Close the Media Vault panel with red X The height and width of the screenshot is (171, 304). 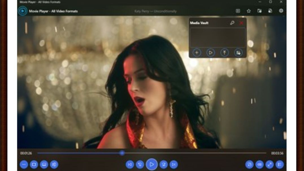[241, 23]
